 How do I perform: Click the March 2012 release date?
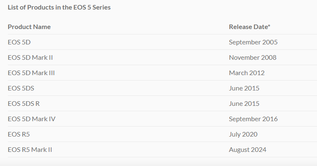tap(247, 73)
